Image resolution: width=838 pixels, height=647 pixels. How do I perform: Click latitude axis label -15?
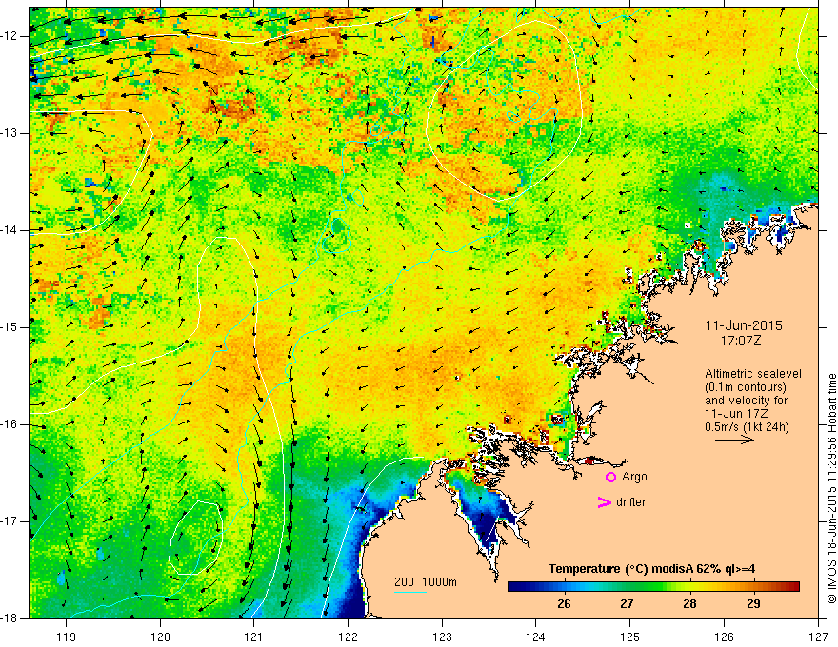coord(10,327)
